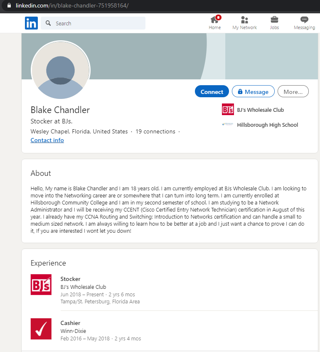This screenshot has height=352, width=320.
Task: Click the Connect button
Action: point(212,91)
